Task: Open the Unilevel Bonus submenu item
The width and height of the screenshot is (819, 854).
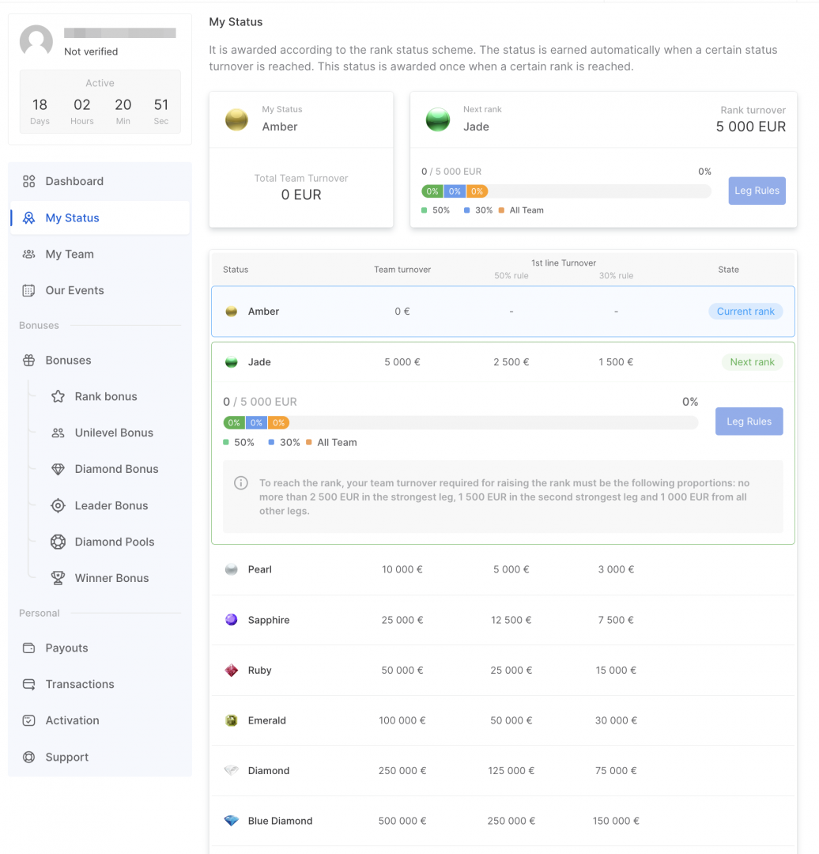Action: (x=114, y=433)
